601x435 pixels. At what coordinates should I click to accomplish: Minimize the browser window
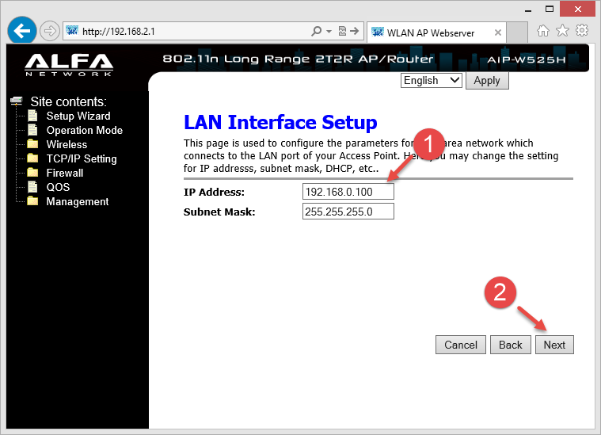coord(528,10)
